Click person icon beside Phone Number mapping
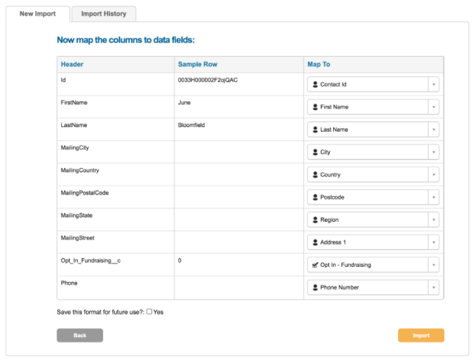Viewport: 473px width, 361px height. [315, 287]
